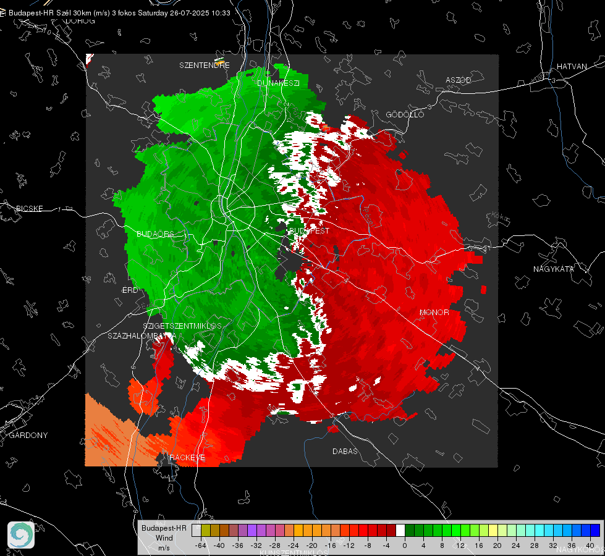The width and height of the screenshot is (605, 556).
Task: Click the 'Budapest-HR' legend label
Action: [164, 528]
